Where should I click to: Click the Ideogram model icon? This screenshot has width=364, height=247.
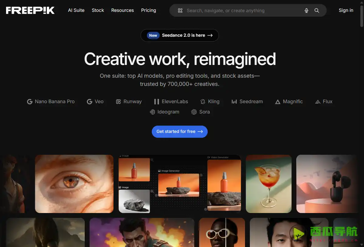(152, 112)
